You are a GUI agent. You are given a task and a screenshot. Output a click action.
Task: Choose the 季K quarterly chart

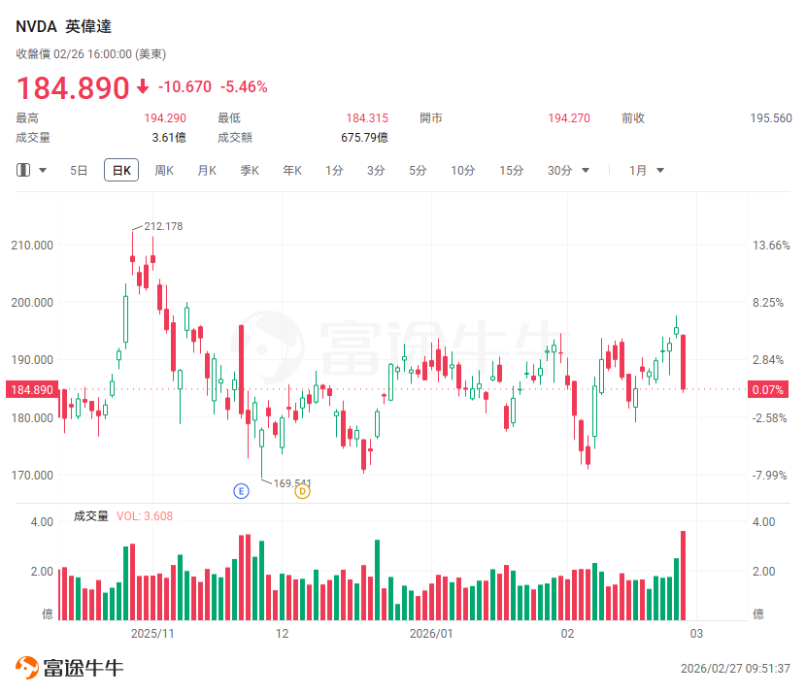[250, 171]
